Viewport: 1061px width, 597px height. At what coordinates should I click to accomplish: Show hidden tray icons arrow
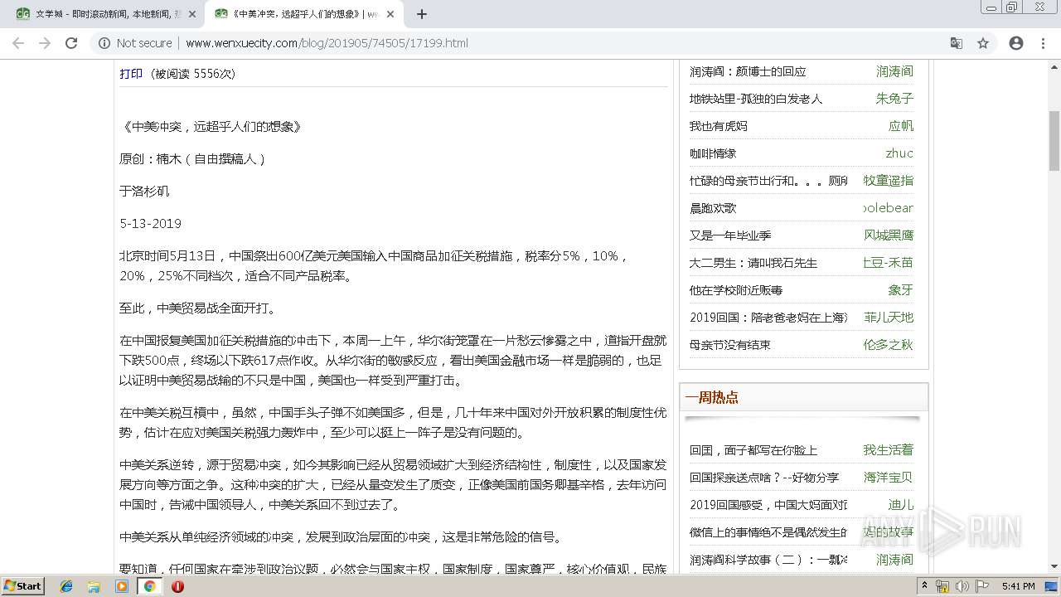point(925,586)
